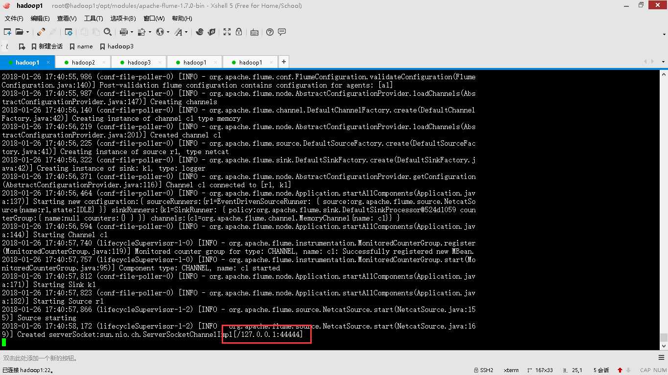Click the tab strip right arrow
Screen dimensions: 668x375
[x=652, y=62]
